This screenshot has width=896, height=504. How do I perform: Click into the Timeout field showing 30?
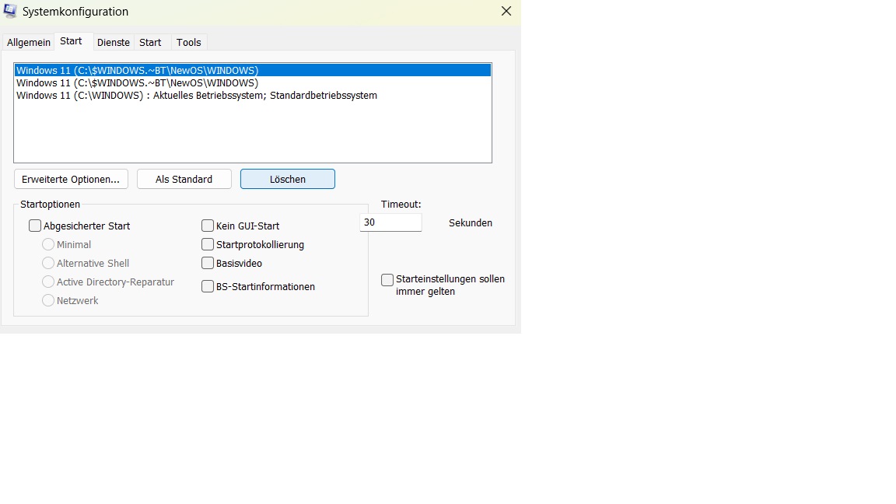[391, 222]
